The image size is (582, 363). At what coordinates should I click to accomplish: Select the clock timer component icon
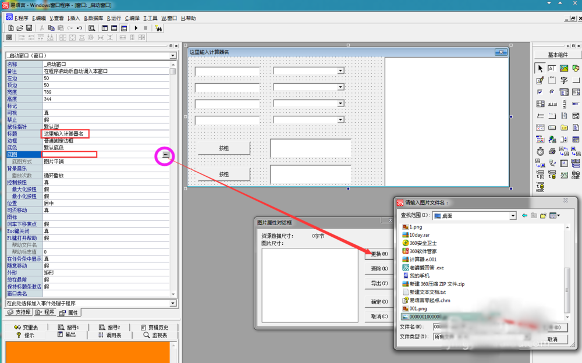tap(540, 151)
